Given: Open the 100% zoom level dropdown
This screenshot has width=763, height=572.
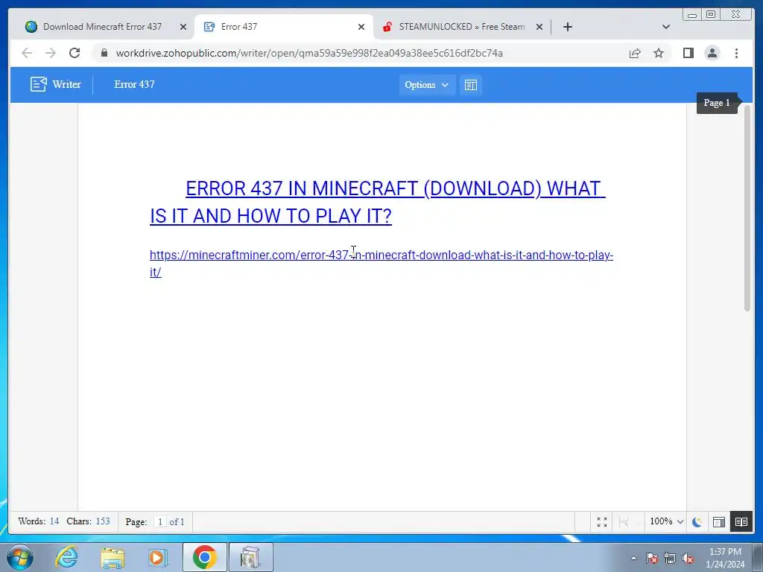Looking at the screenshot, I should pyautogui.click(x=666, y=521).
